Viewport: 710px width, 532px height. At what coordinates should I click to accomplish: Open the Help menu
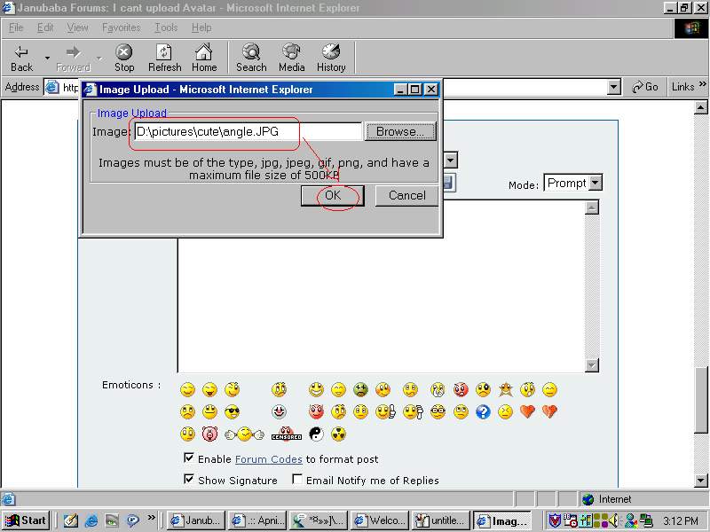click(x=201, y=27)
